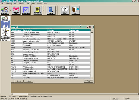This screenshot has width=139, height=100.
Task: Click the Close button in the equipment list
Action: coord(89,81)
